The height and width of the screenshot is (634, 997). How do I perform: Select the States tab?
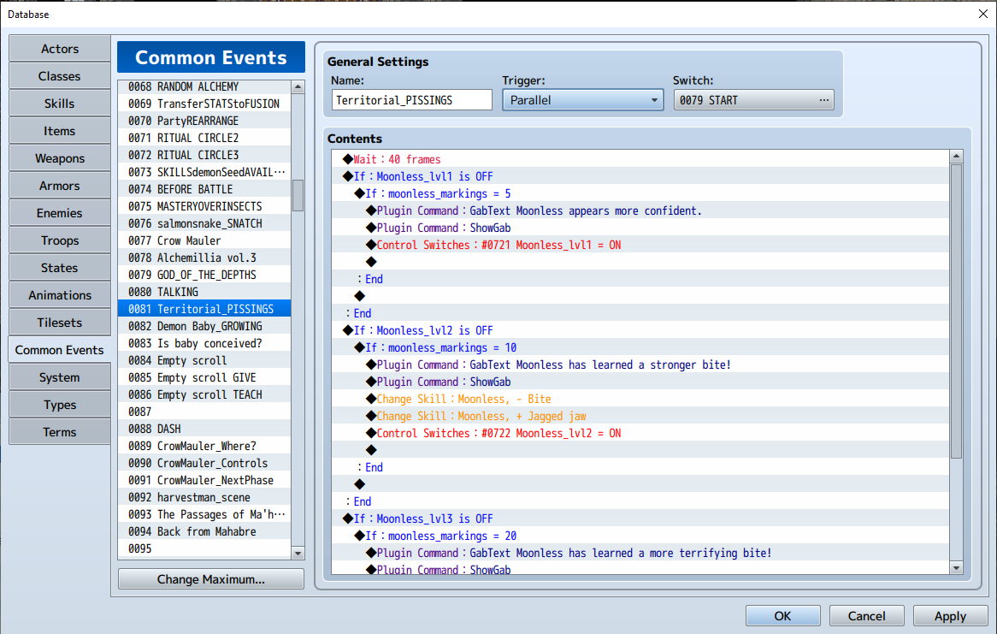click(x=60, y=268)
